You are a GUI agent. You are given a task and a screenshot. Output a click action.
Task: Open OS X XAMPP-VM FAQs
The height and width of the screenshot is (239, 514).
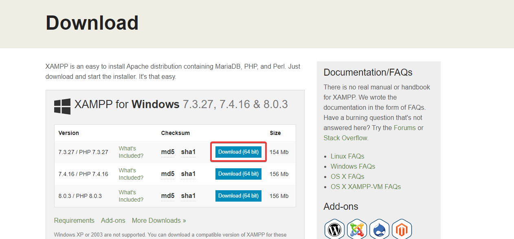click(x=366, y=187)
